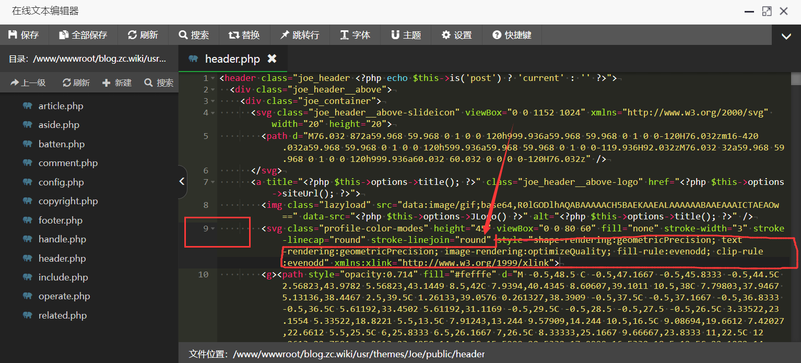Select the header.php editor tab
Image resolution: width=801 pixels, height=363 pixels.
(232, 59)
